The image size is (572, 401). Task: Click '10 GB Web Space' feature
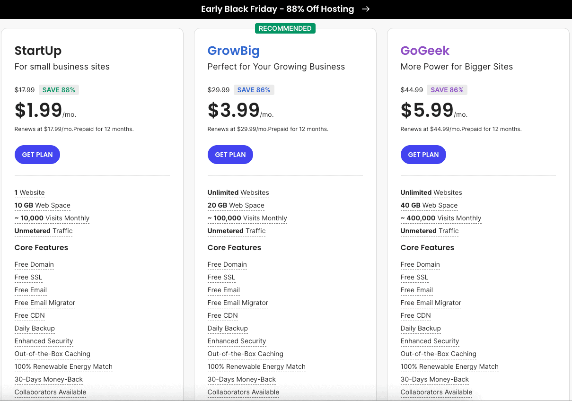43,205
